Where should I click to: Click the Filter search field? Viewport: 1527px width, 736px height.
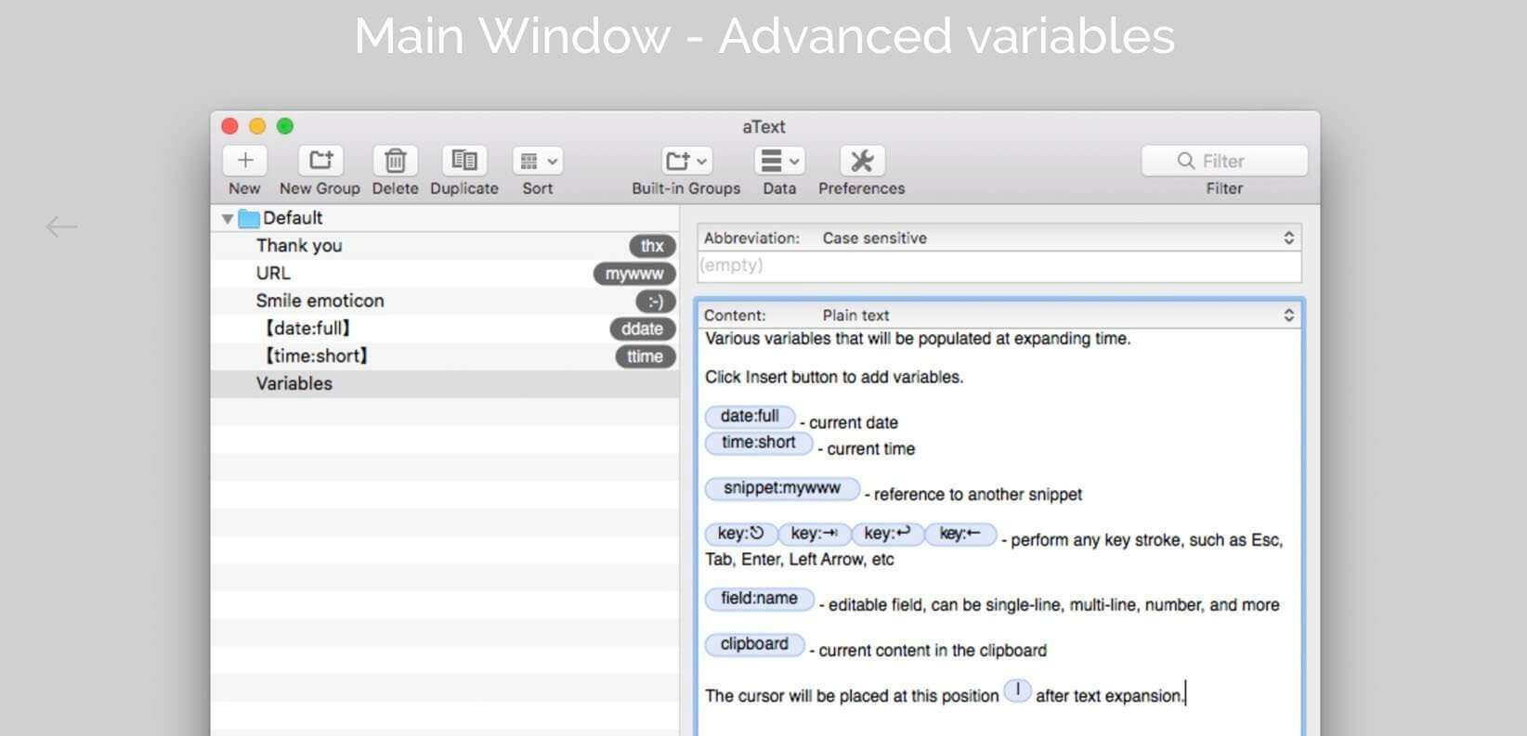tap(1224, 161)
